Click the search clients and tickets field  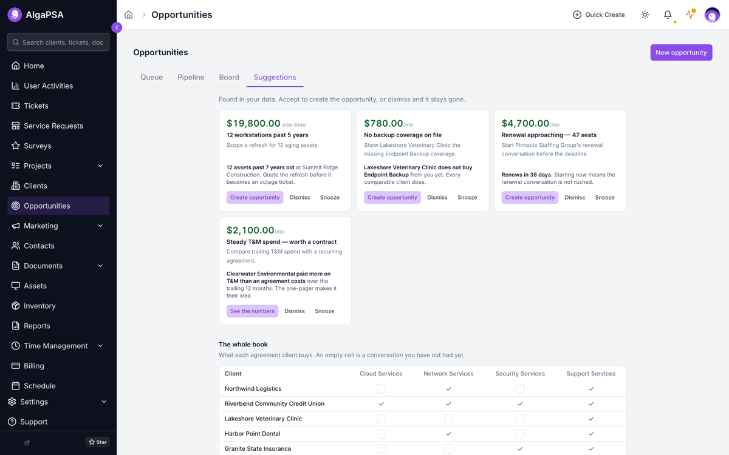click(58, 42)
